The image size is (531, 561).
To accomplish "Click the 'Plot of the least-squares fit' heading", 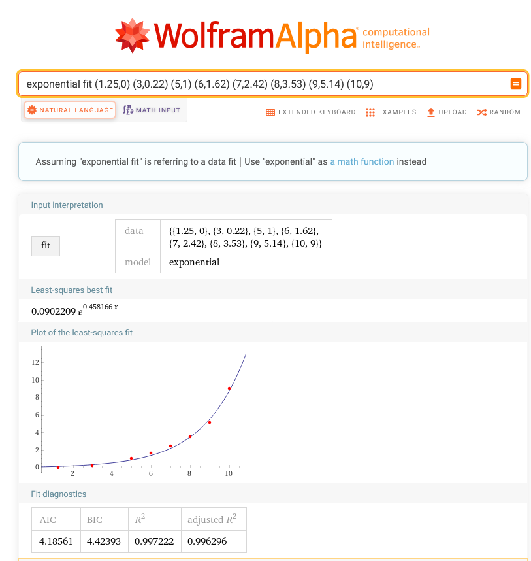I will tap(82, 333).
